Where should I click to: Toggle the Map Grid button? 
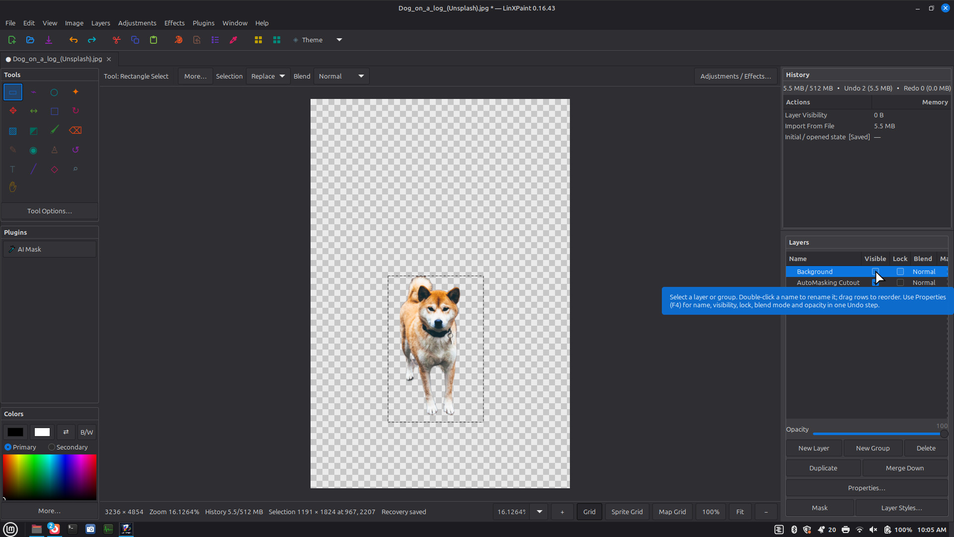coord(672,512)
